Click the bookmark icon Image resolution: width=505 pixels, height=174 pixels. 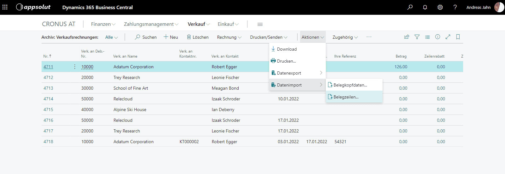point(458,37)
